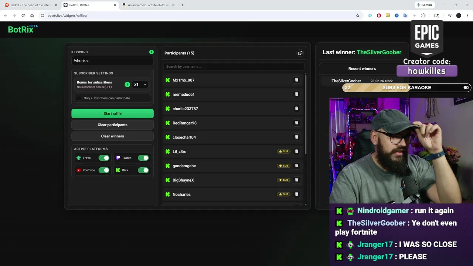
Task: Go to browser home page
Action: click(32, 16)
